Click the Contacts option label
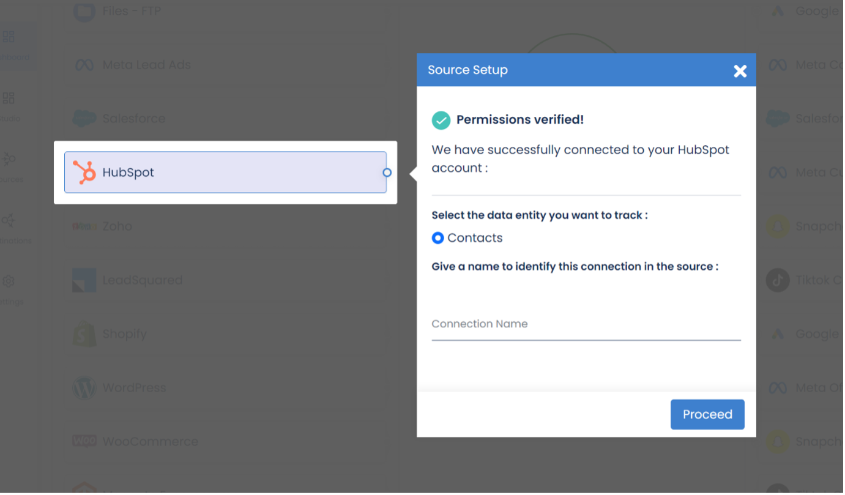The width and height of the screenshot is (845, 495). (x=476, y=239)
